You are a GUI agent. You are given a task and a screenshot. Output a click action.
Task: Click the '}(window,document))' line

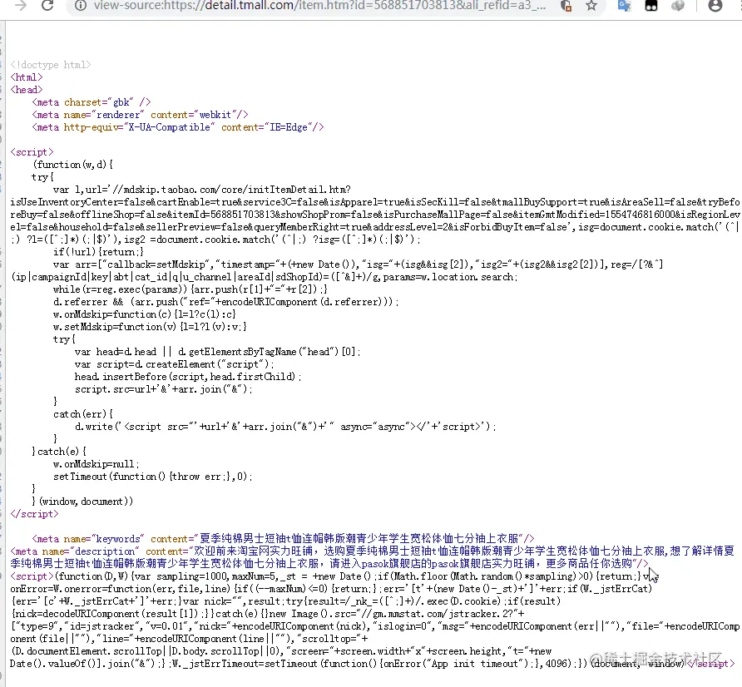(x=82, y=501)
